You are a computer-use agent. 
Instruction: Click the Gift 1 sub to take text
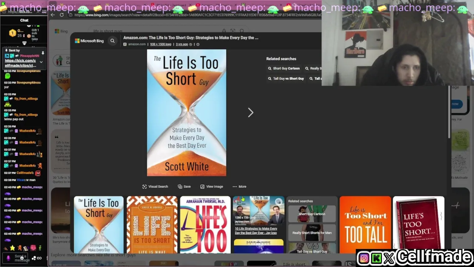point(35,34)
